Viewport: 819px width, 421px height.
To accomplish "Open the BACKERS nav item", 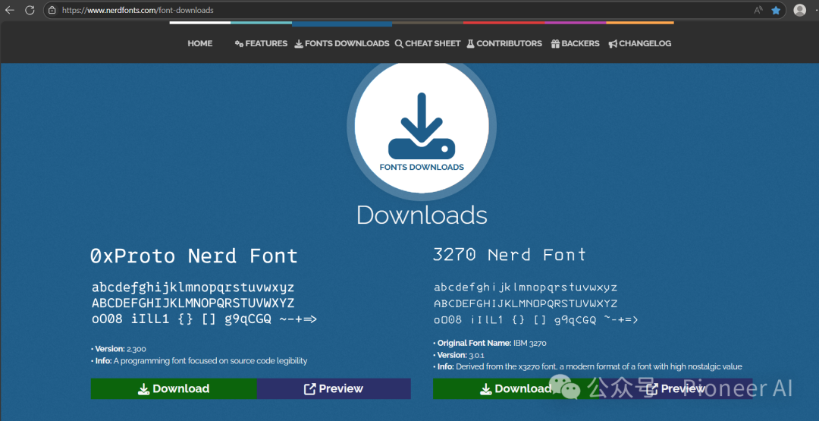I will pyautogui.click(x=575, y=43).
